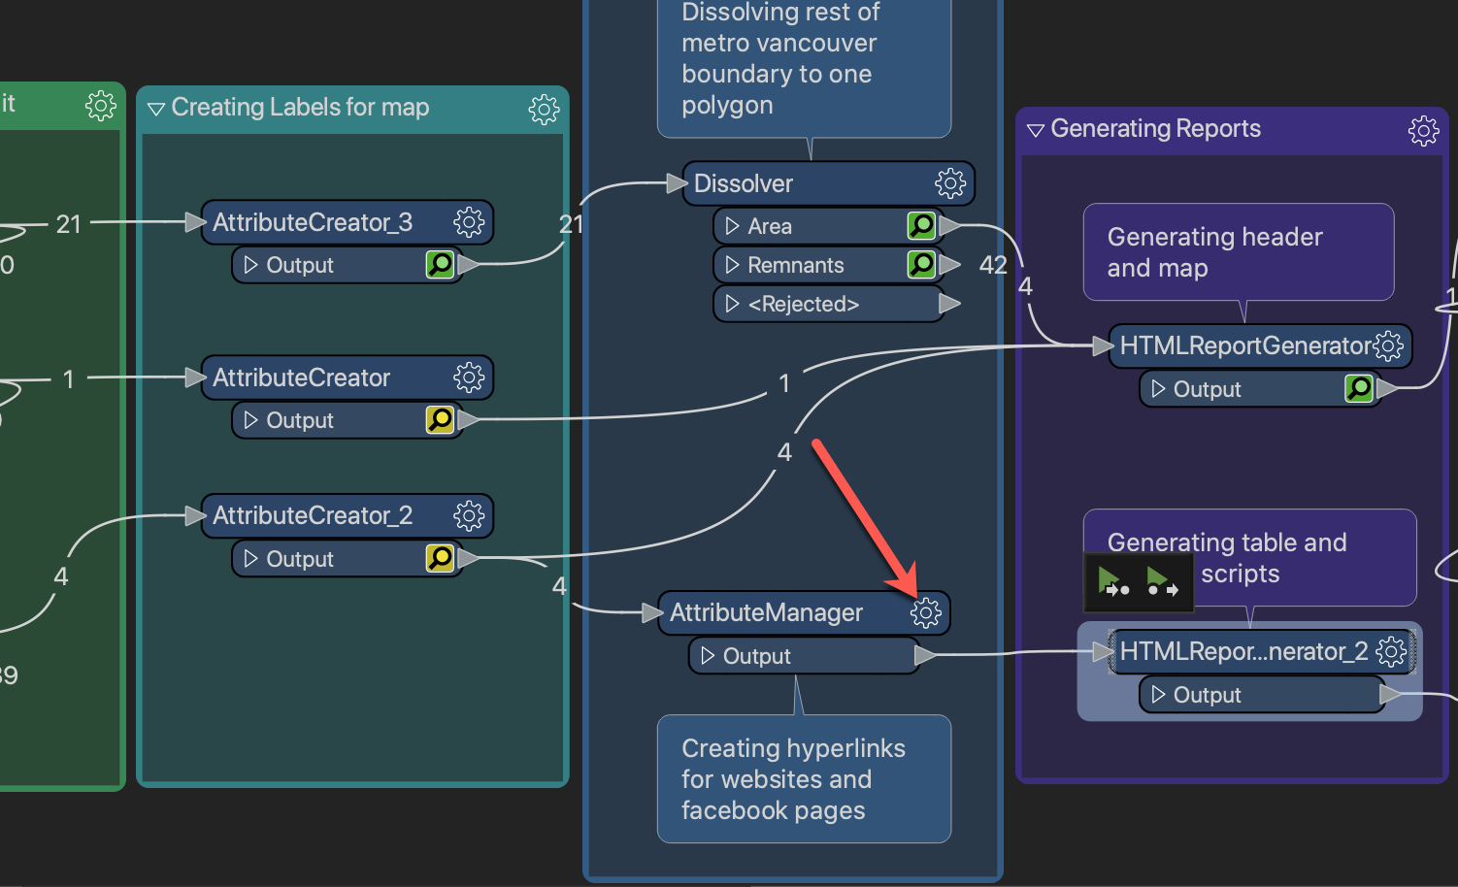
Task: Select the Generating header and map annotation
Action: pyautogui.click(x=1238, y=252)
